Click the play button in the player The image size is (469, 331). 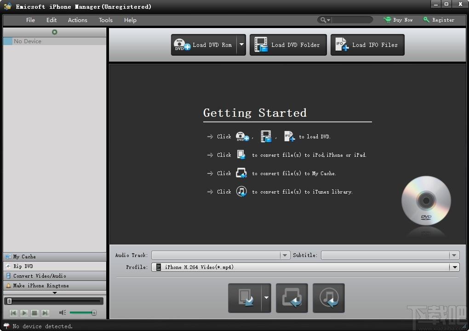24,313
